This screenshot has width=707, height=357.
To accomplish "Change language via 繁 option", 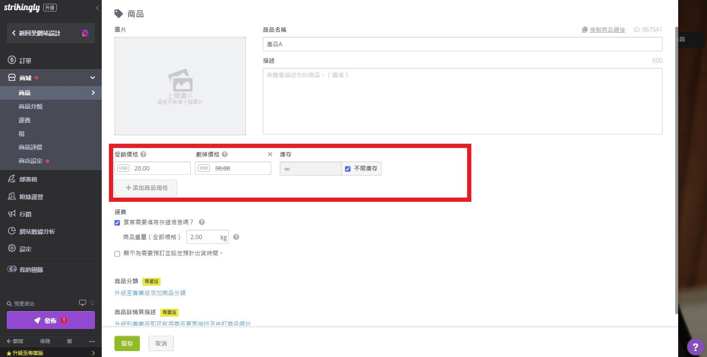I will [70, 341].
